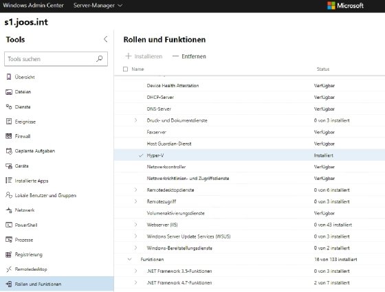Screen dimensions: 385x292
Task: Select Firewall in the tools menu
Action: pos(23,136)
